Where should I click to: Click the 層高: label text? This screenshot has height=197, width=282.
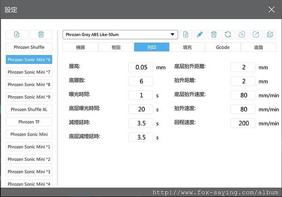[x=74, y=66]
